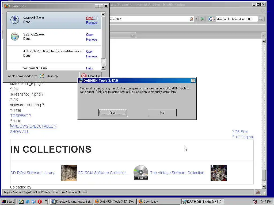Open the address bar history dropdown
The width and height of the screenshot is (274, 205).
[x=196, y=19]
